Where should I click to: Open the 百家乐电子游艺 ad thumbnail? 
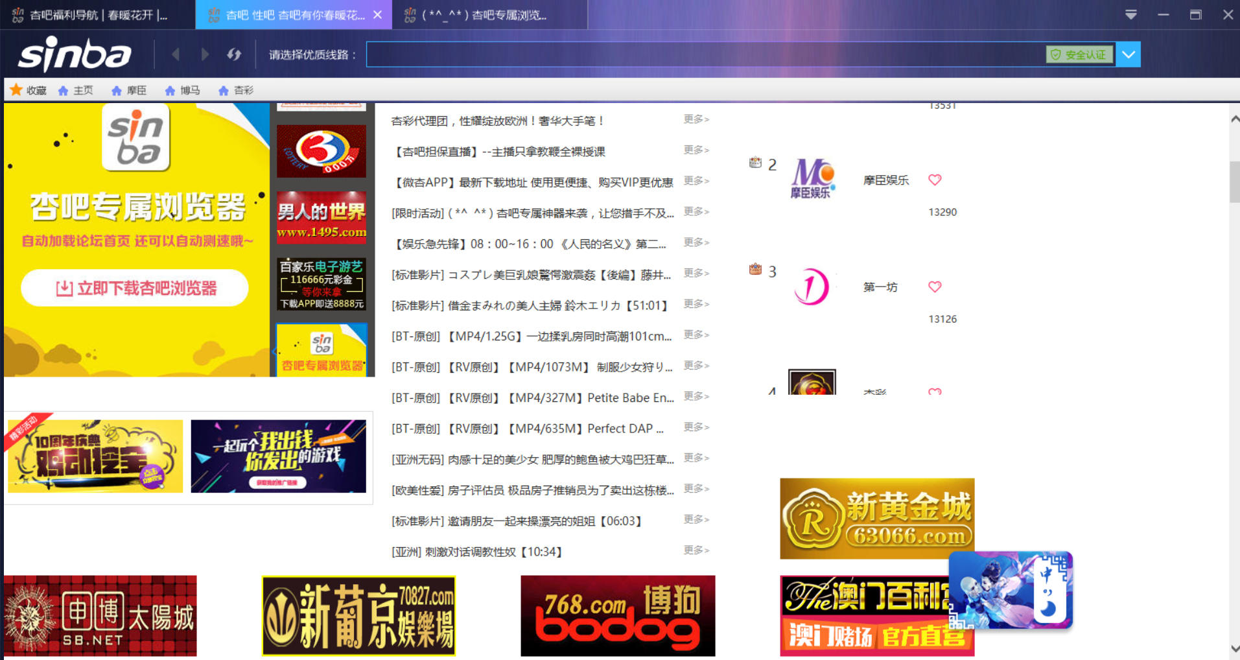[x=322, y=284]
